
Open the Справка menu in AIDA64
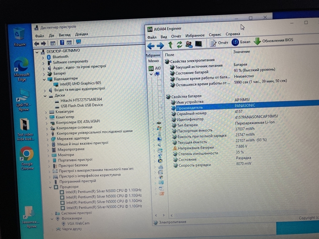[233, 34]
